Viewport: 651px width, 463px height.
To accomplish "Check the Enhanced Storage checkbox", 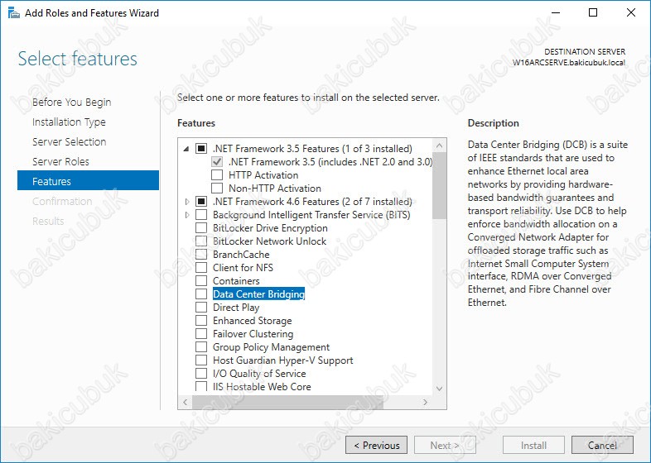I will pyautogui.click(x=201, y=321).
